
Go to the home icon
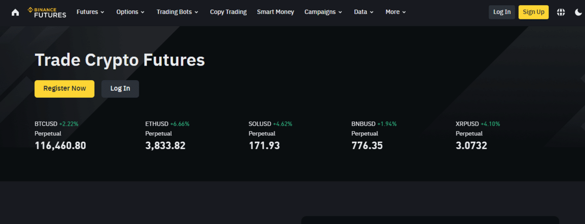[15, 12]
